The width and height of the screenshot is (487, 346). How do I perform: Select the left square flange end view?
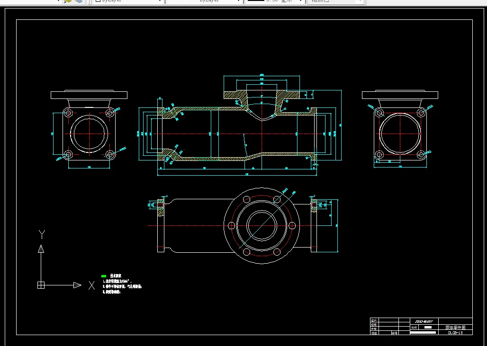pos(89,134)
